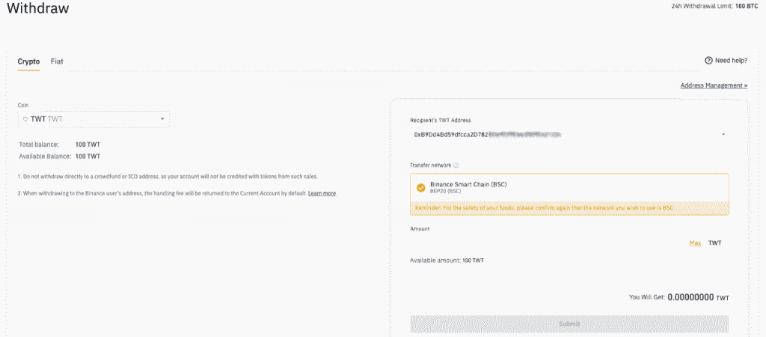This screenshot has height=337, width=766.
Task: Click the Learn more link
Action: (x=322, y=193)
